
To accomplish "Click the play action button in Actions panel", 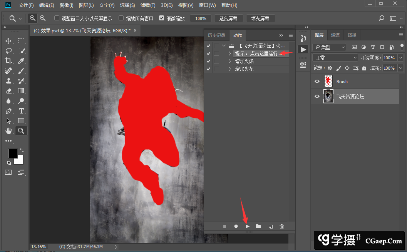I will (248, 227).
